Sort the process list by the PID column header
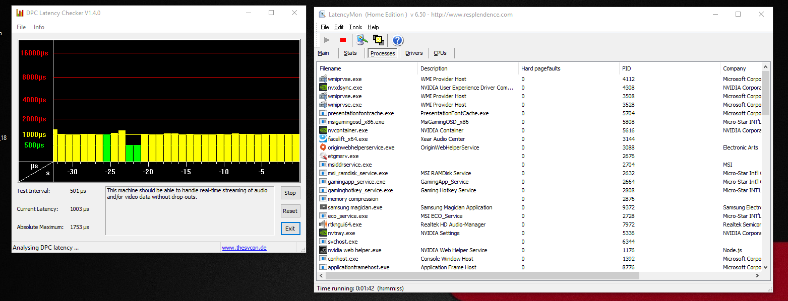The image size is (788, 301). pos(670,68)
